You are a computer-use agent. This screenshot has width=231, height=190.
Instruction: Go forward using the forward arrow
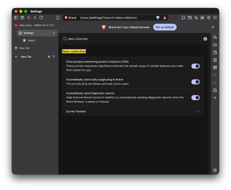[x=35, y=18]
